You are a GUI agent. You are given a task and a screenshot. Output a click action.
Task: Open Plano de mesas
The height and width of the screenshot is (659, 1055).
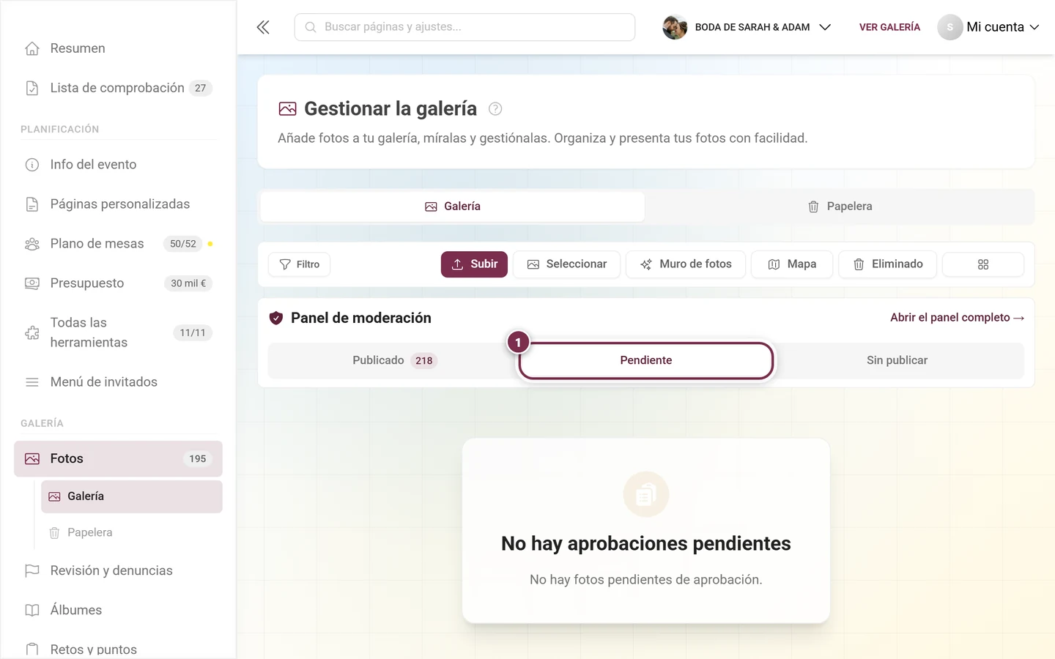tap(118, 244)
